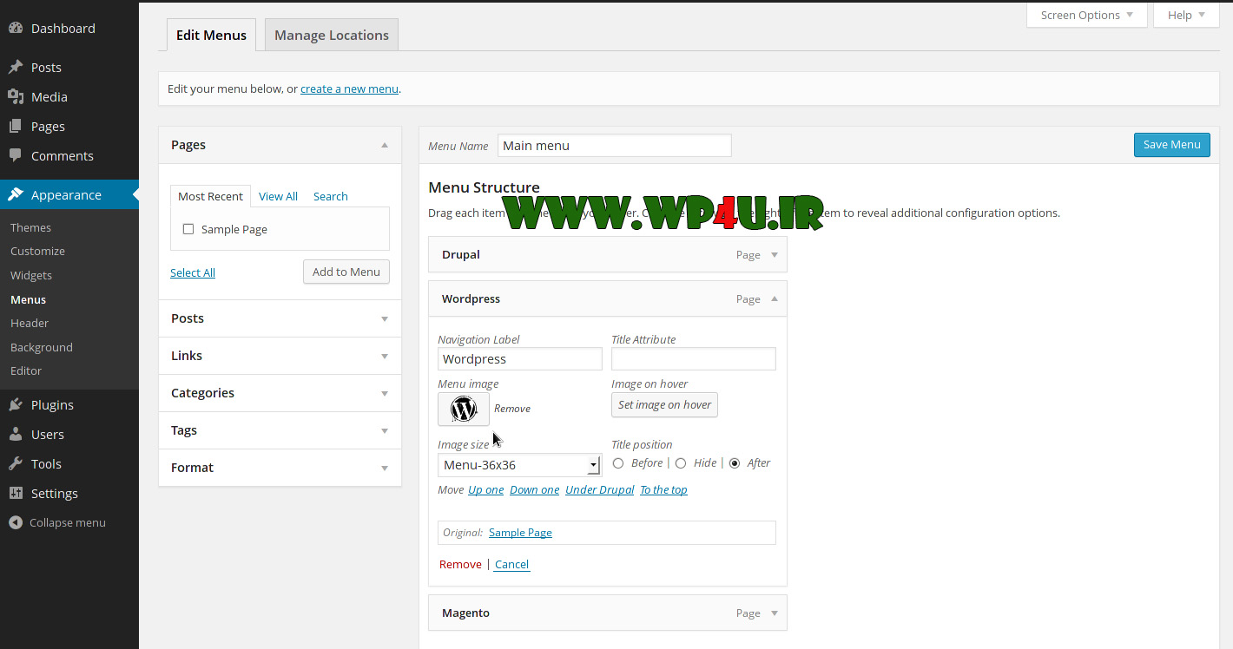Collapse the Pages metabox arrow
Image resolution: width=1233 pixels, height=649 pixels.
click(385, 145)
